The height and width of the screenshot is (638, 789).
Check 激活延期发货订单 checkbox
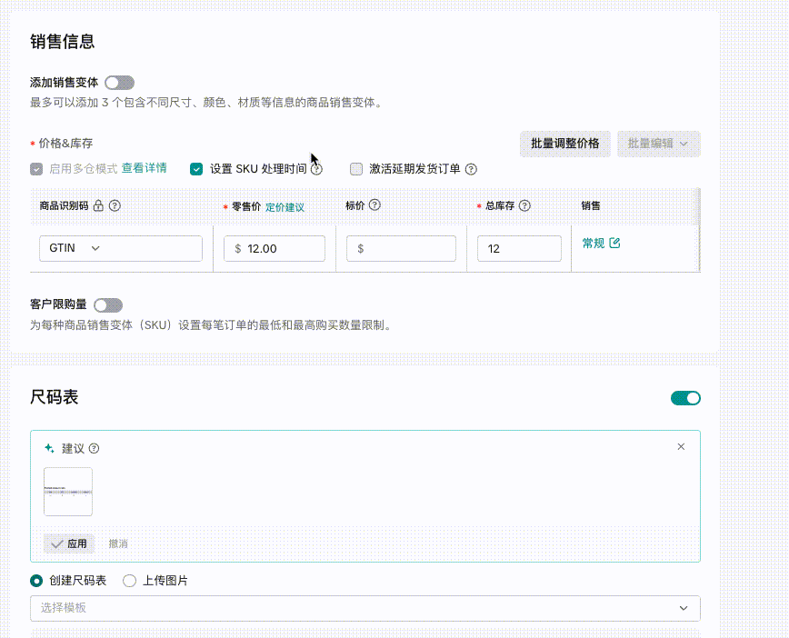tap(356, 169)
